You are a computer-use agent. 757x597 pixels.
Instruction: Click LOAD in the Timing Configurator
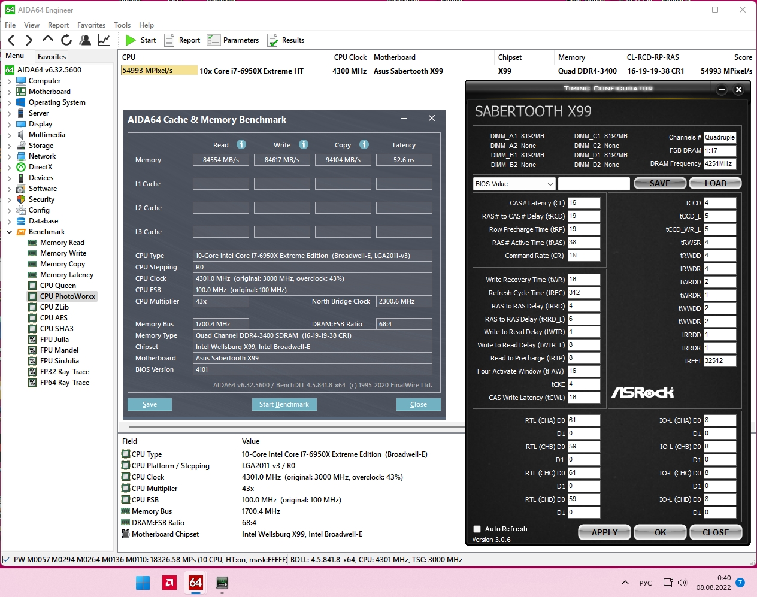coord(715,183)
